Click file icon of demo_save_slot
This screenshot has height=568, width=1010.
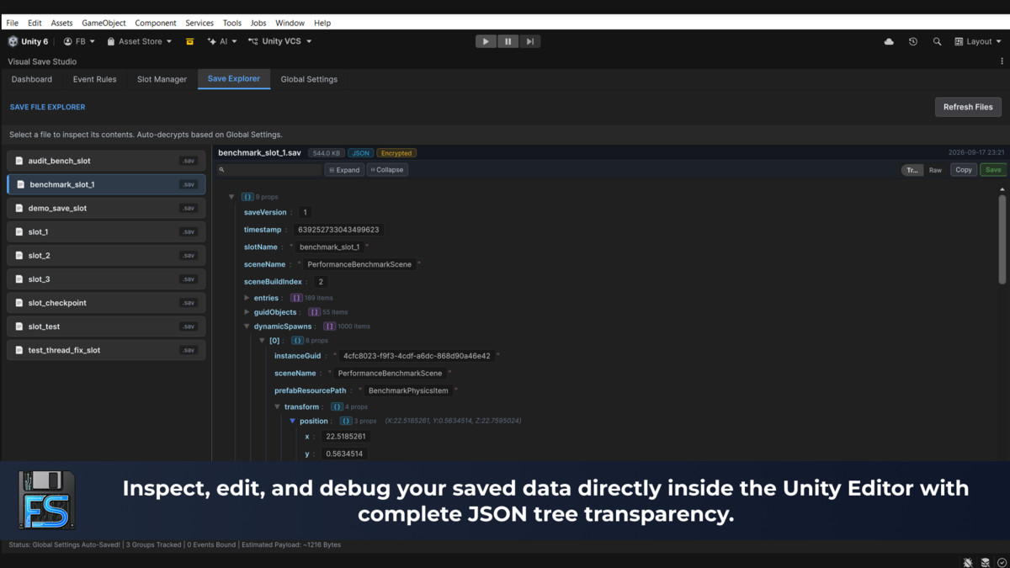19,208
